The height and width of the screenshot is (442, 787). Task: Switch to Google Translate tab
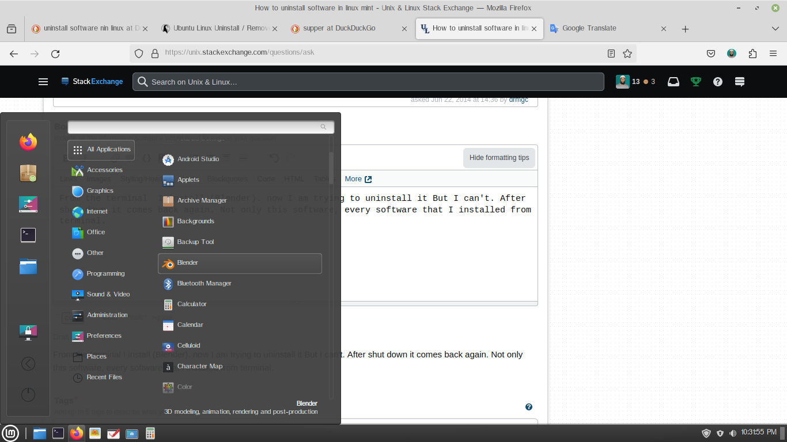click(609, 28)
